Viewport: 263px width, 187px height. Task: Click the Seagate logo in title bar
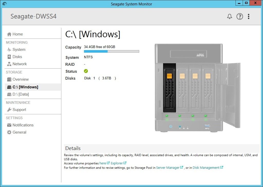[5, 4]
